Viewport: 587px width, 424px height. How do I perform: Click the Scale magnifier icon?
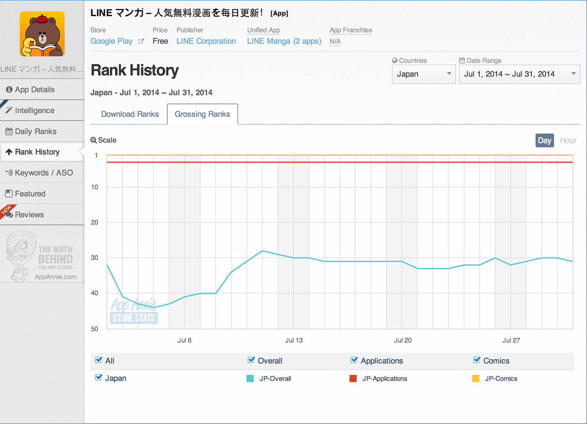click(x=94, y=140)
